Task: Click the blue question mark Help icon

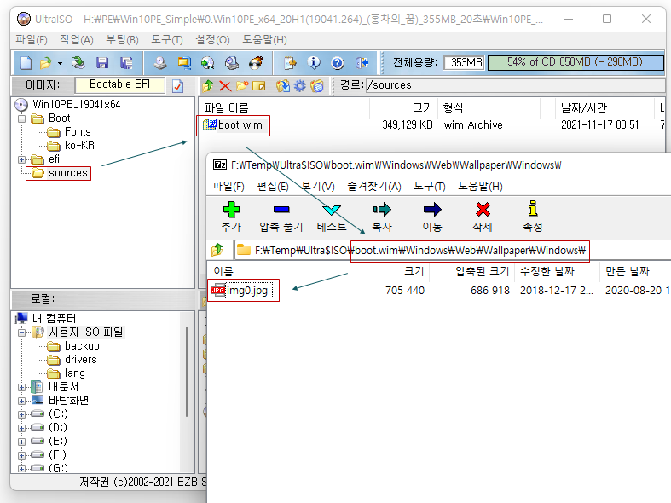Action: [338, 63]
